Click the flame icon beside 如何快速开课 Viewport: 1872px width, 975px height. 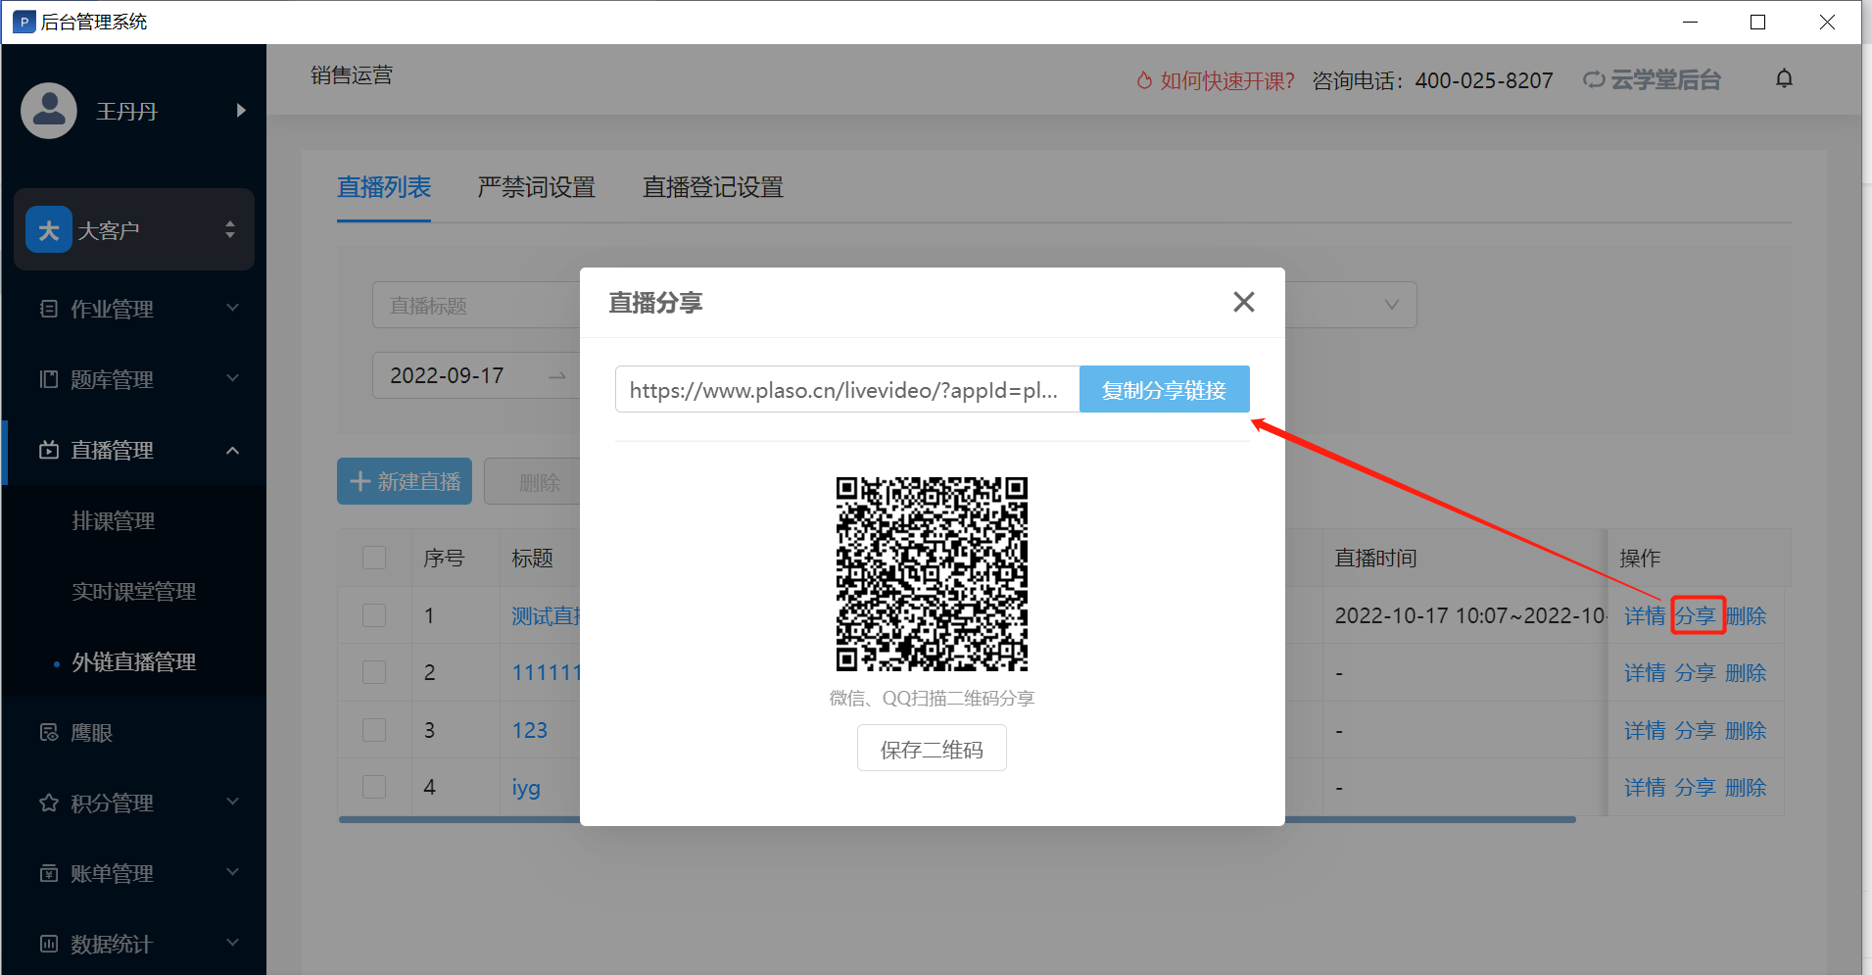point(1144,80)
